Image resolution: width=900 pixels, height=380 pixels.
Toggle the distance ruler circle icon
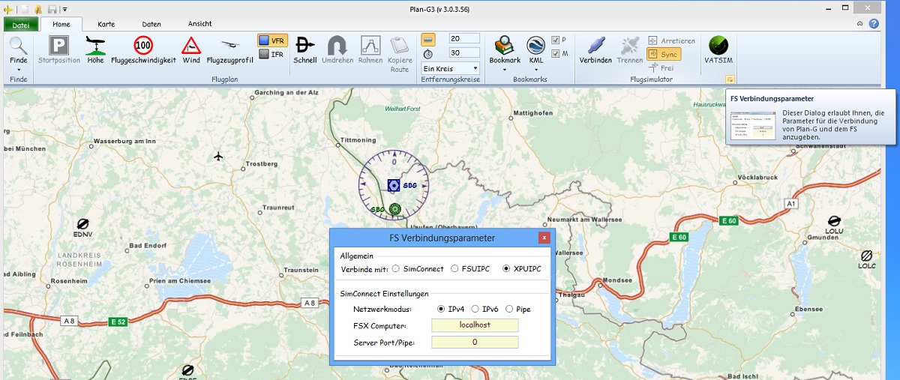click(427, 39)
